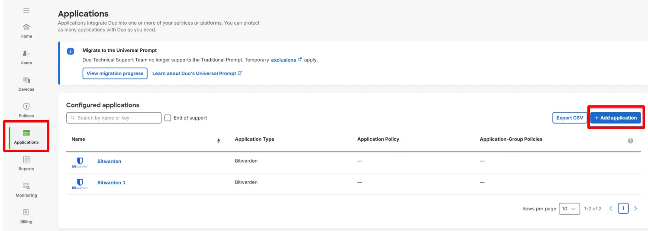Click Migrate to the Universal Prompt title
The height and width of the screenshot is (231, 648).
(x=119, y=51)
